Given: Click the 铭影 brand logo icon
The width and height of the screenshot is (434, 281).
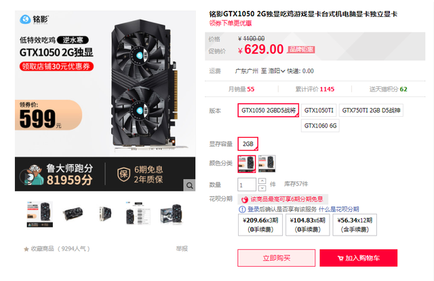Looking at the screenshot, I should (x=25, y=20).
